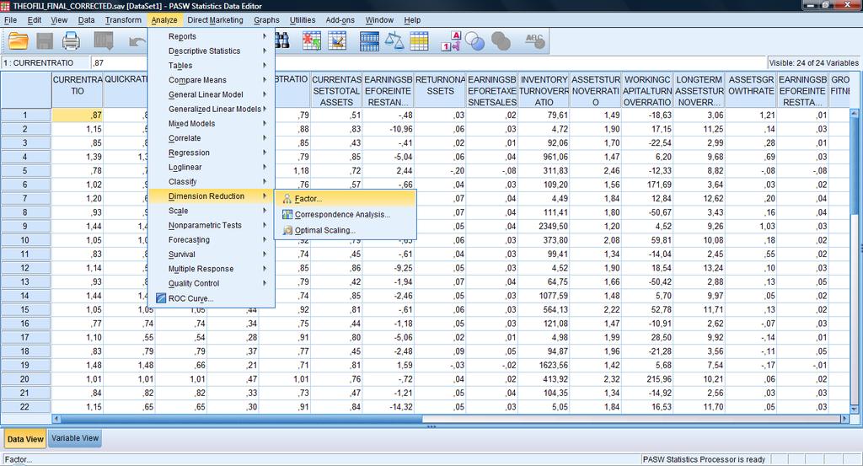Click the Correspondence Analysis item icon
Screen dimensions: 863x466
(287, 215)
